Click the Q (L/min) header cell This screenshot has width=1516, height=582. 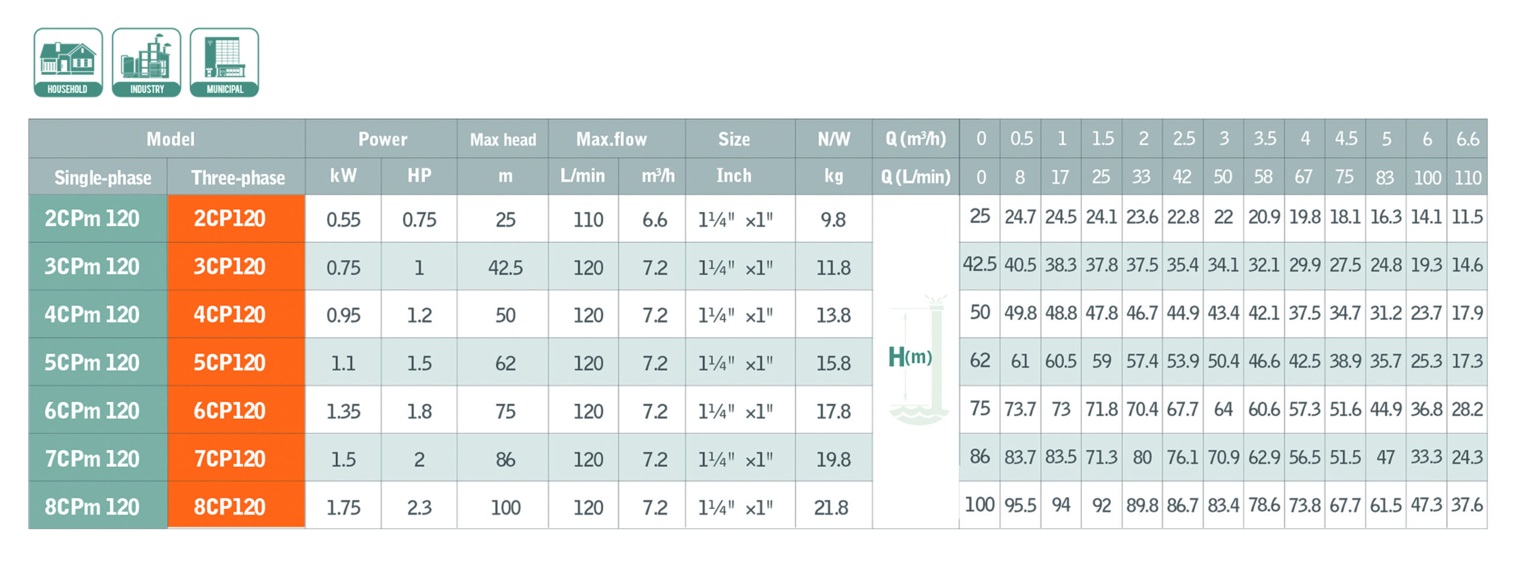coord(916,177)
